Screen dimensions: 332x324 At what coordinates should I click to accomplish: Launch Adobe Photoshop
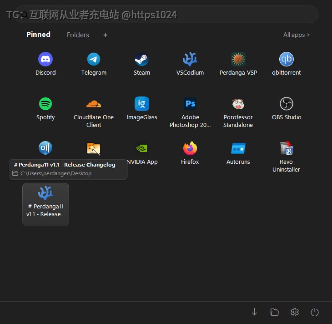point(190,112)
